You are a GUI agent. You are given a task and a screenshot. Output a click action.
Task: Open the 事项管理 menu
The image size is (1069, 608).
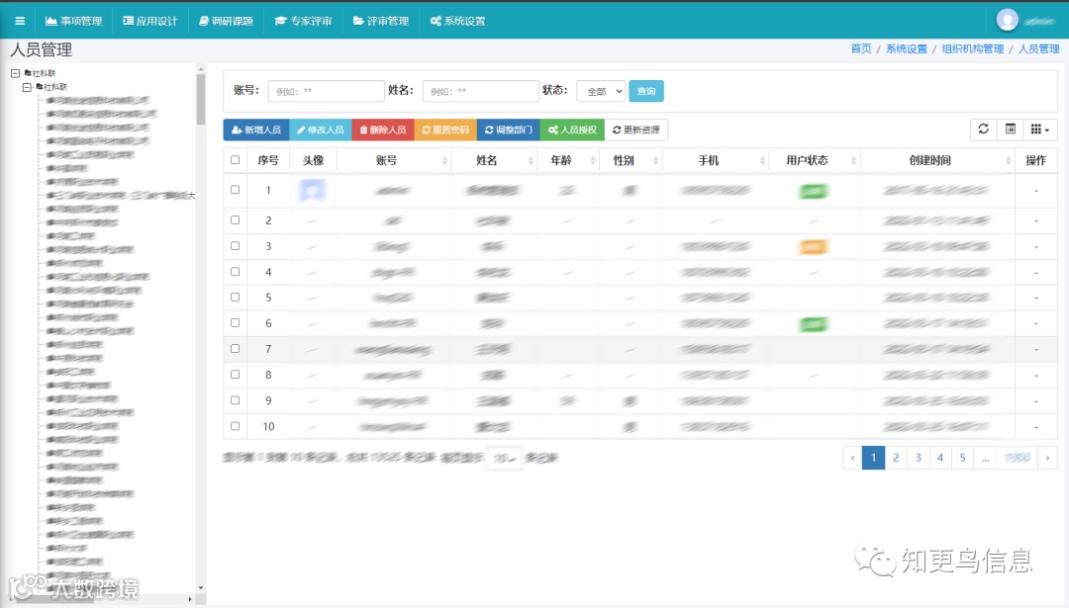click(73, 21)
